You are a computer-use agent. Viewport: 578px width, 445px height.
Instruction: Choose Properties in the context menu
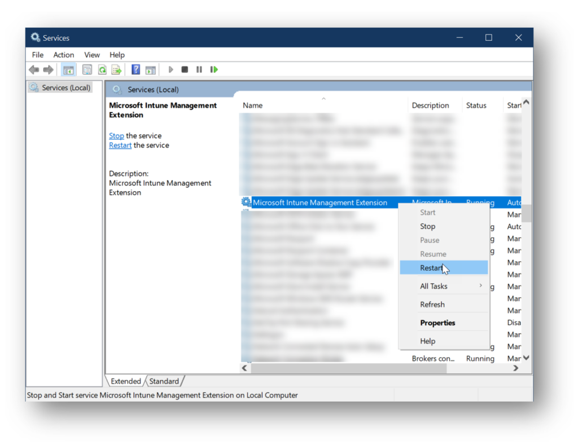click(444, 323)
